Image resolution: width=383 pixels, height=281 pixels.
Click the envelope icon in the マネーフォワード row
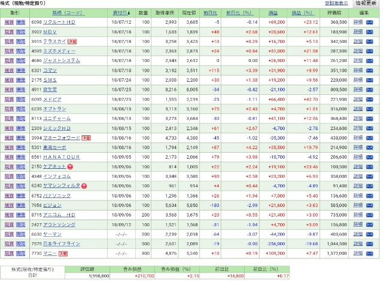click(x=369, y=138)
